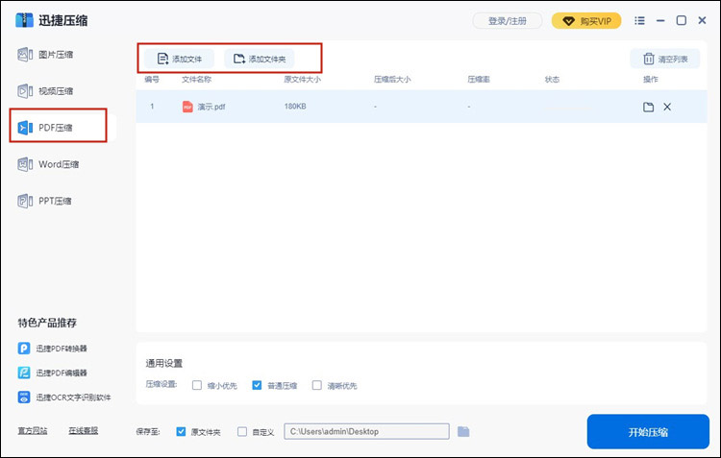Click the 添加文件 add file button

180,59
